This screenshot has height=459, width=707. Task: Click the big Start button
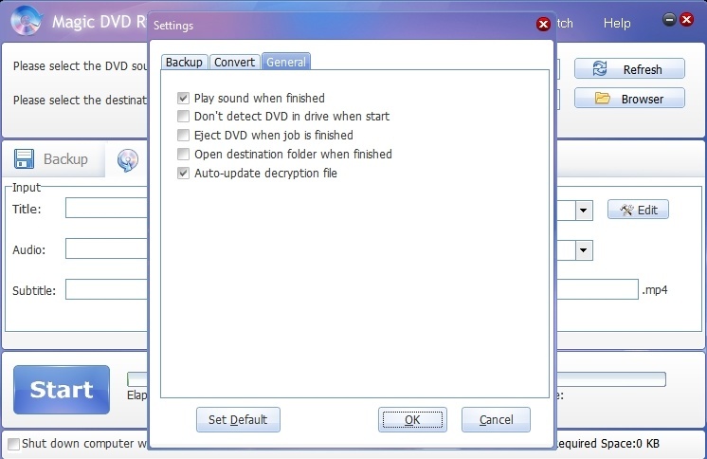point(62,390)
